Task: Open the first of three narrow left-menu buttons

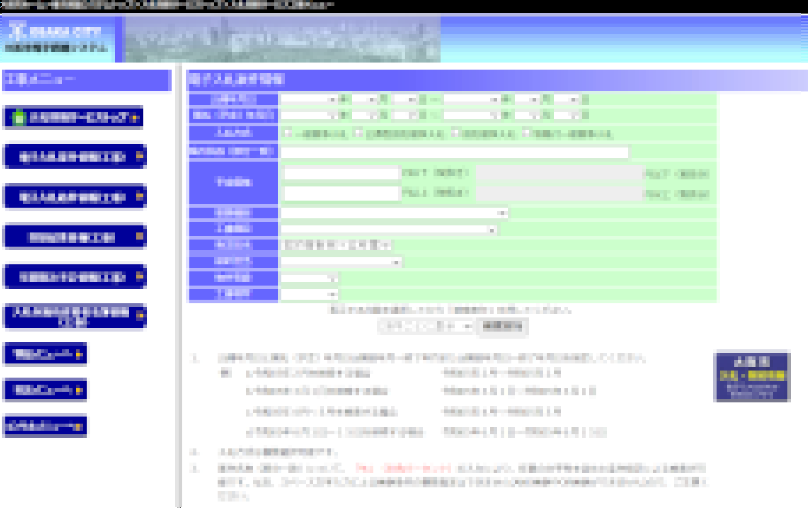Action: coord(45,355)
